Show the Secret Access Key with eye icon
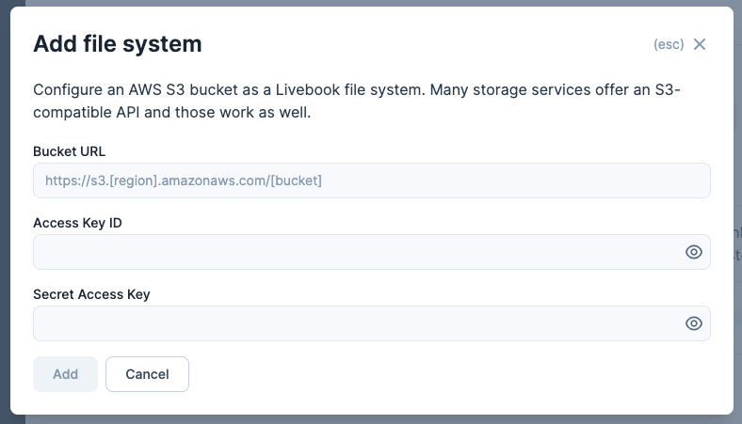Image resolution: width=742 pixels, height=424 pixels. tap(694, 323)
